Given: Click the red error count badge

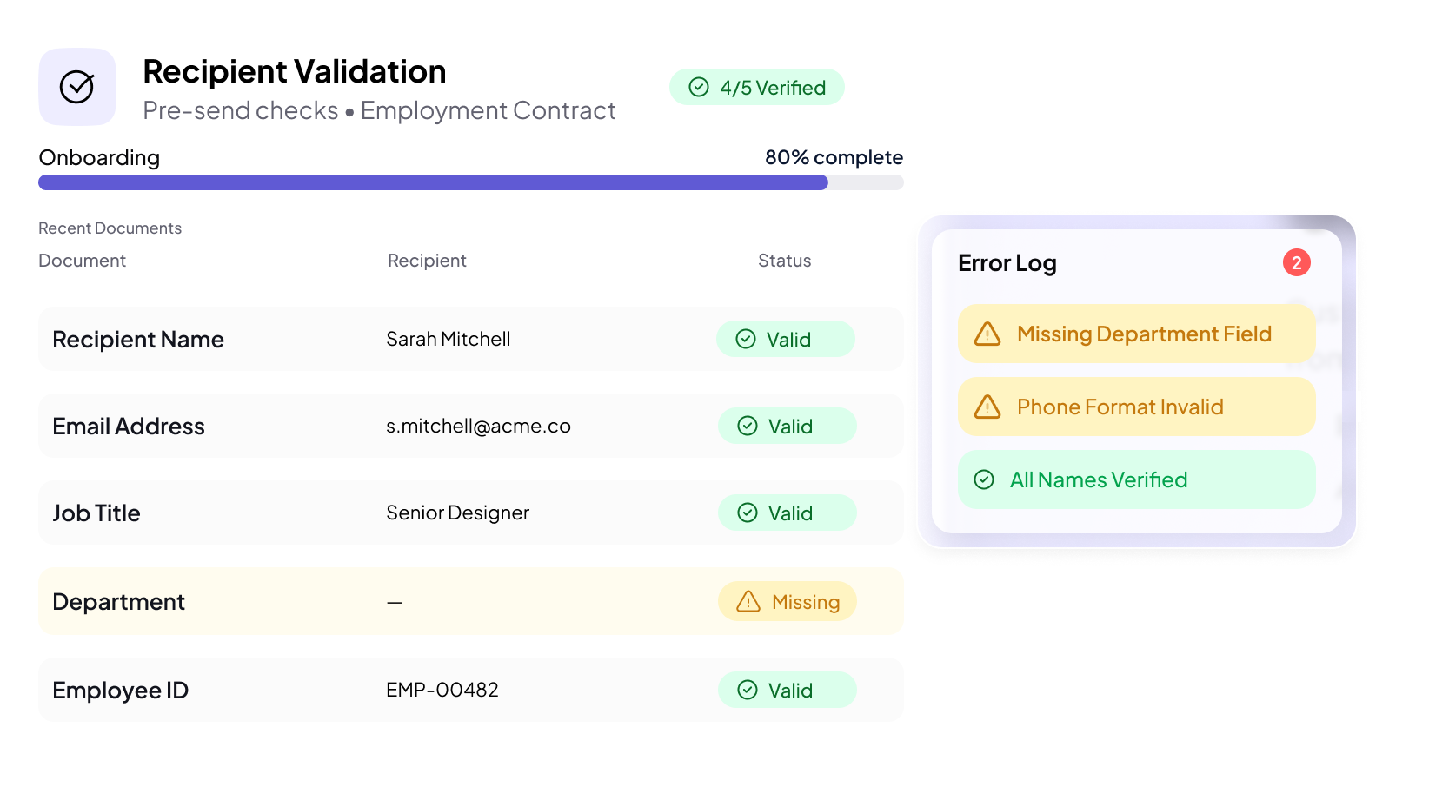Looking at the screenshot, I should 1296,262.
